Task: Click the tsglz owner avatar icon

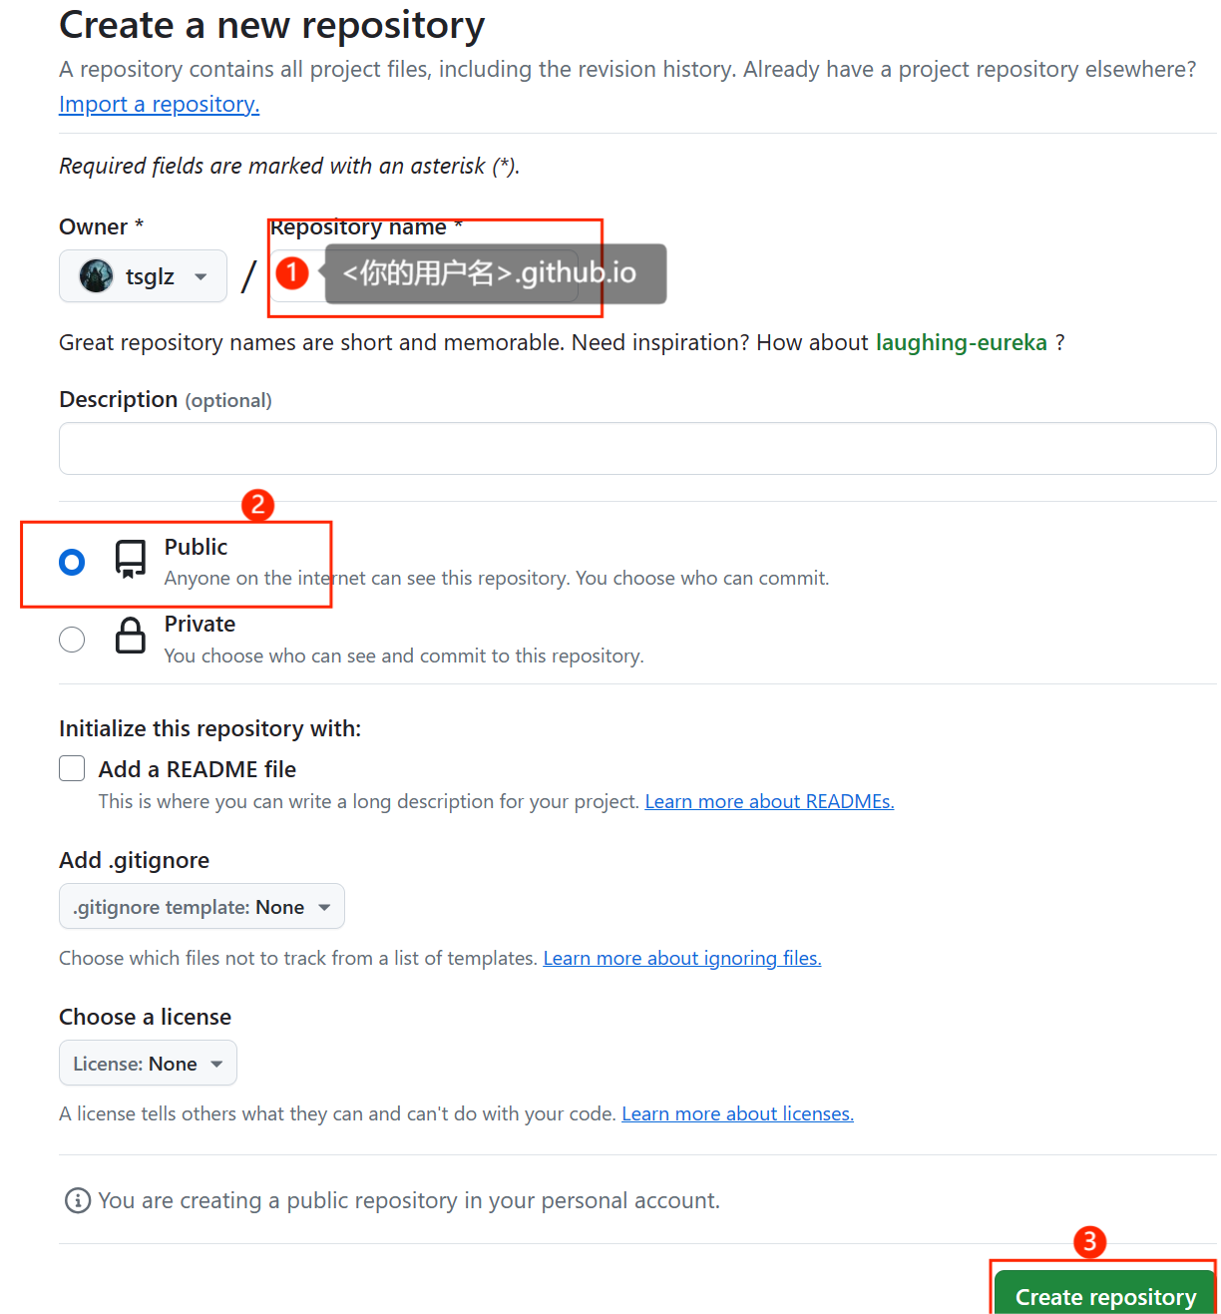Action: (x=97, y=276)
